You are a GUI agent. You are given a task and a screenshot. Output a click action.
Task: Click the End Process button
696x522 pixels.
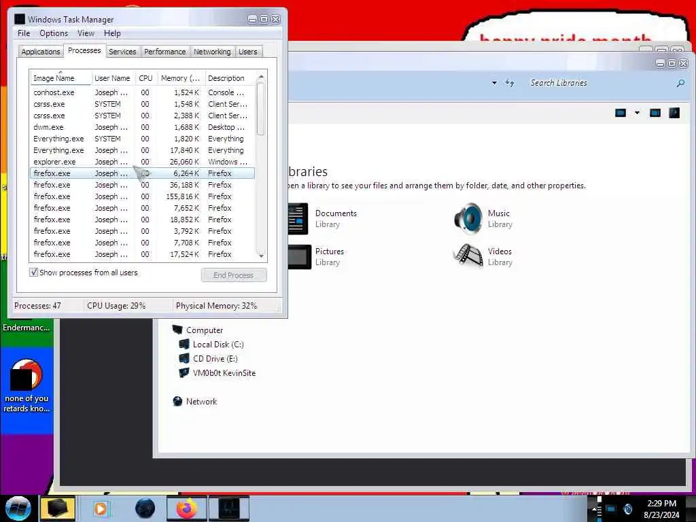tap(234, 275)
